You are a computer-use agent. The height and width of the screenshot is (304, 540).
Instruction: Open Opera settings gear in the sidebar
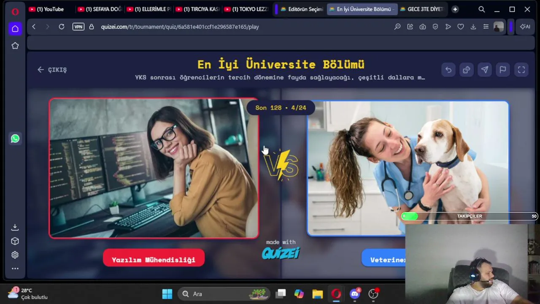point(15,255)
